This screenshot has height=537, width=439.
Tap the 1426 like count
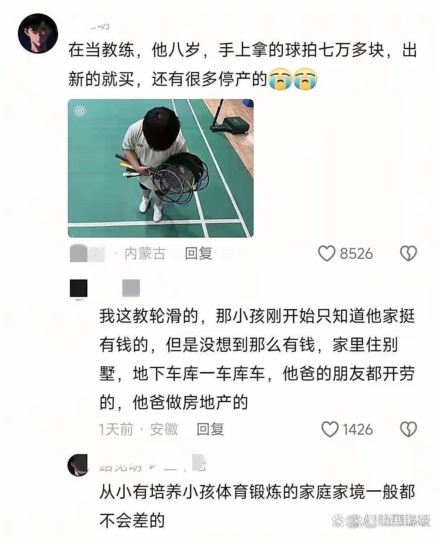point(357,429)
